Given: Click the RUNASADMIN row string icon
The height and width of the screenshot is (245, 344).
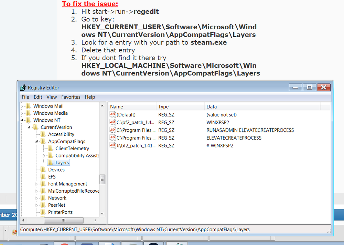Looking at the screenshot, I should (112, 130).
